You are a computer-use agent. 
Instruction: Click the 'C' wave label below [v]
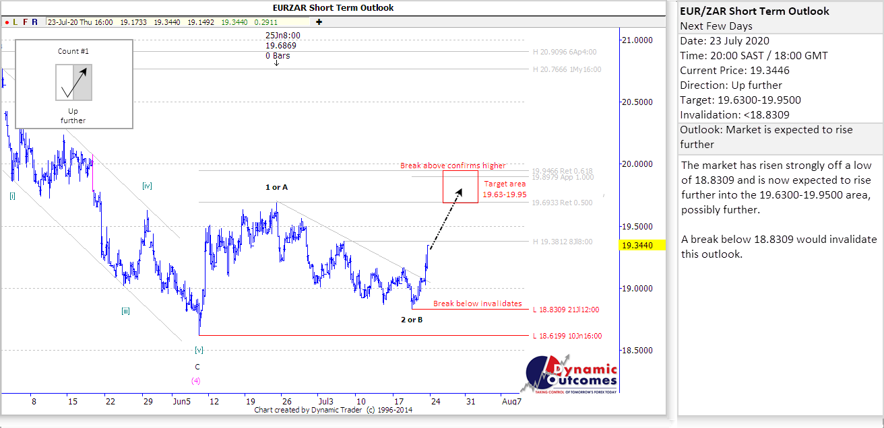pos(197,367)
